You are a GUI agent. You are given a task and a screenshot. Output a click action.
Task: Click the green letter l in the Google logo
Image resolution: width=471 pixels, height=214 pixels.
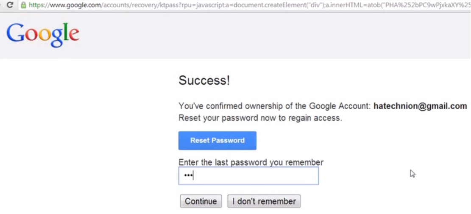(x=65, y=32)
